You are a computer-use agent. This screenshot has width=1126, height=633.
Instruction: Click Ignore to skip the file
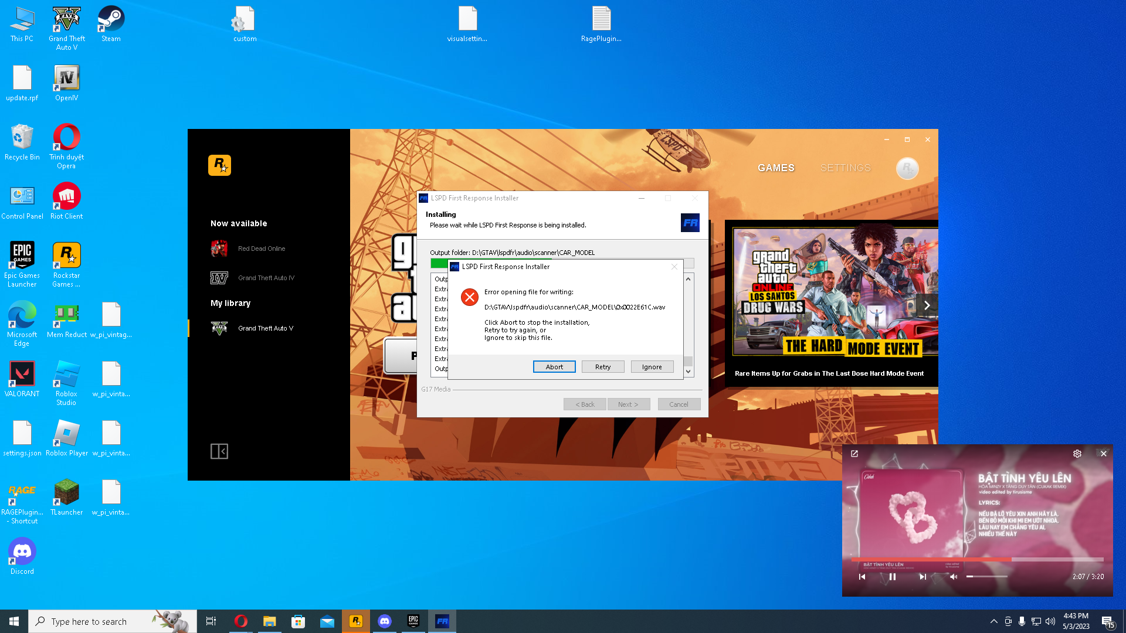pyautogui.click(x=652, y=367)
